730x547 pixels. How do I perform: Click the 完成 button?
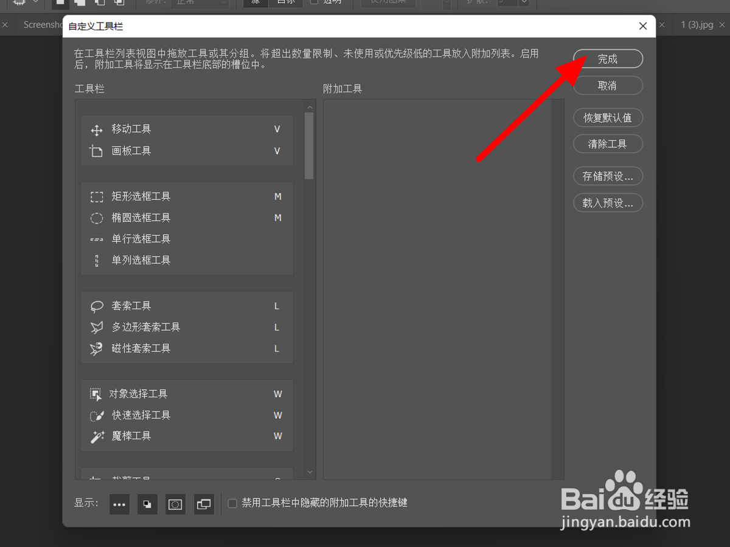click(608, 59)
